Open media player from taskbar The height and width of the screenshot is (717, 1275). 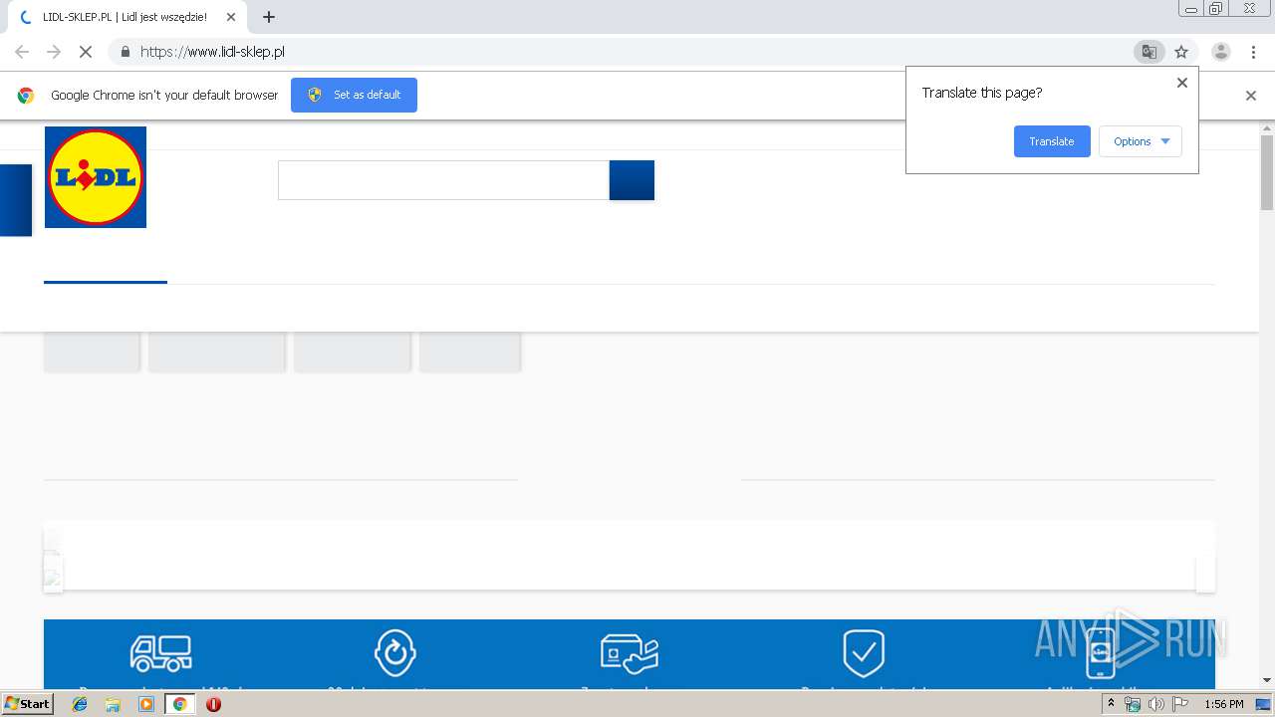coord(146,704)
